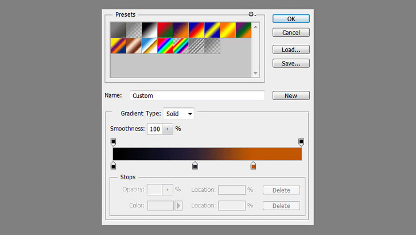Choose the Yellow, Violet, Orange, Blue preset

pos(118,45)
